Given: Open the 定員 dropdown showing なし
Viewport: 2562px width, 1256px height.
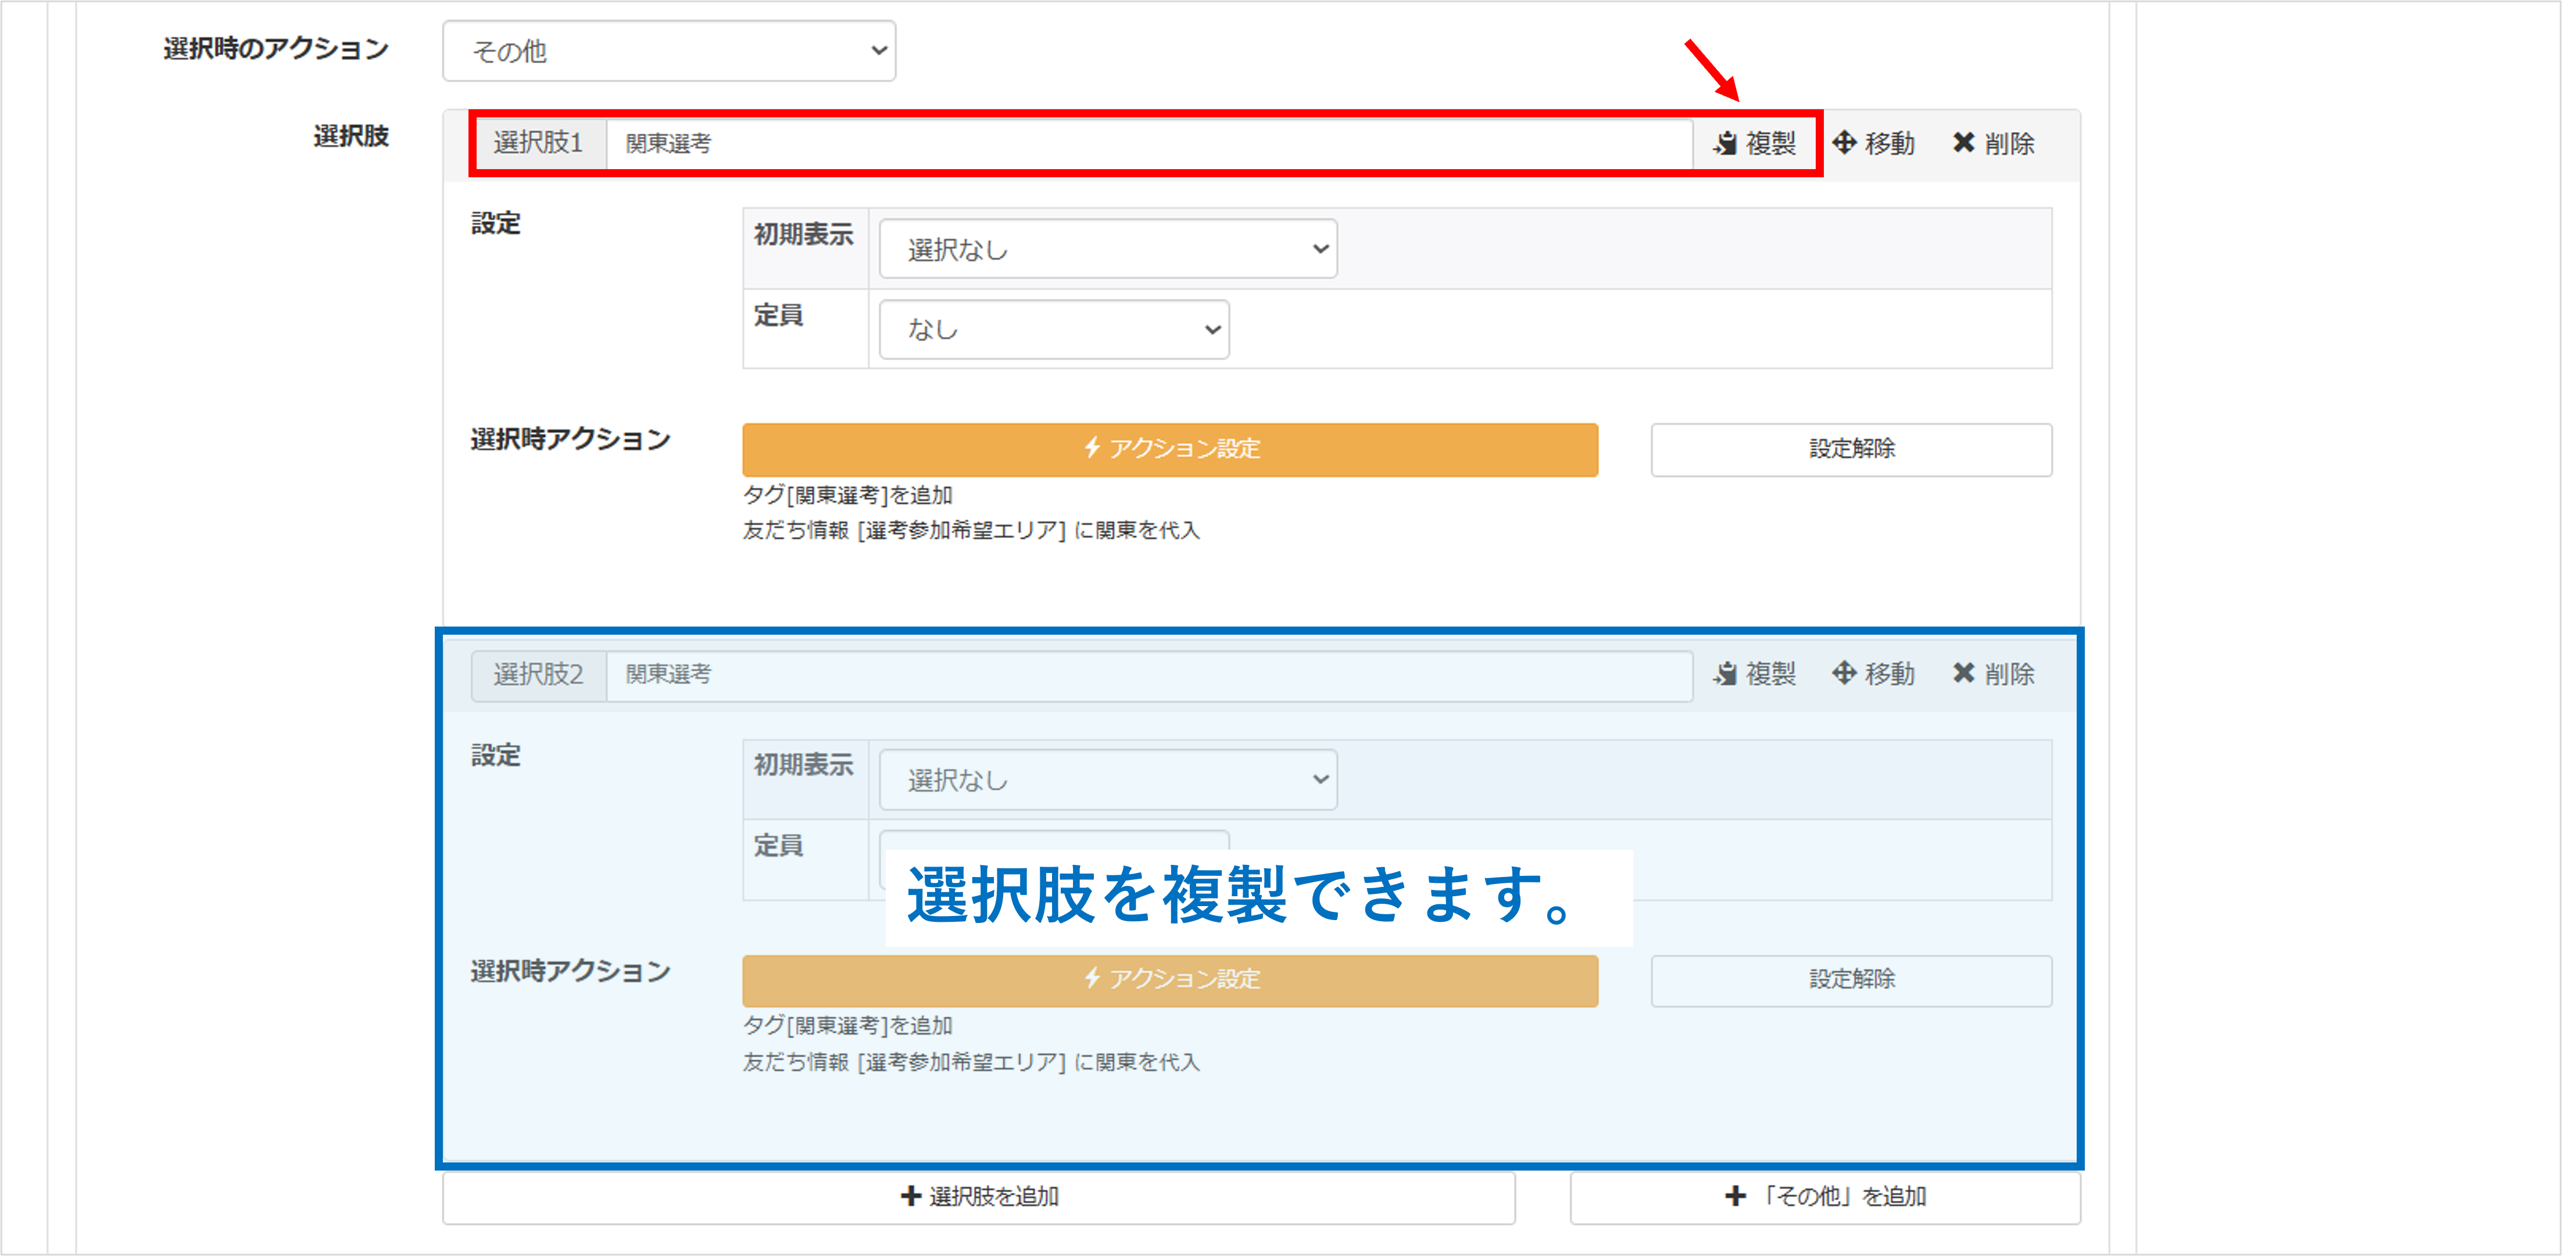Looking at the screenshot, I should click(x=1053, y=330).
